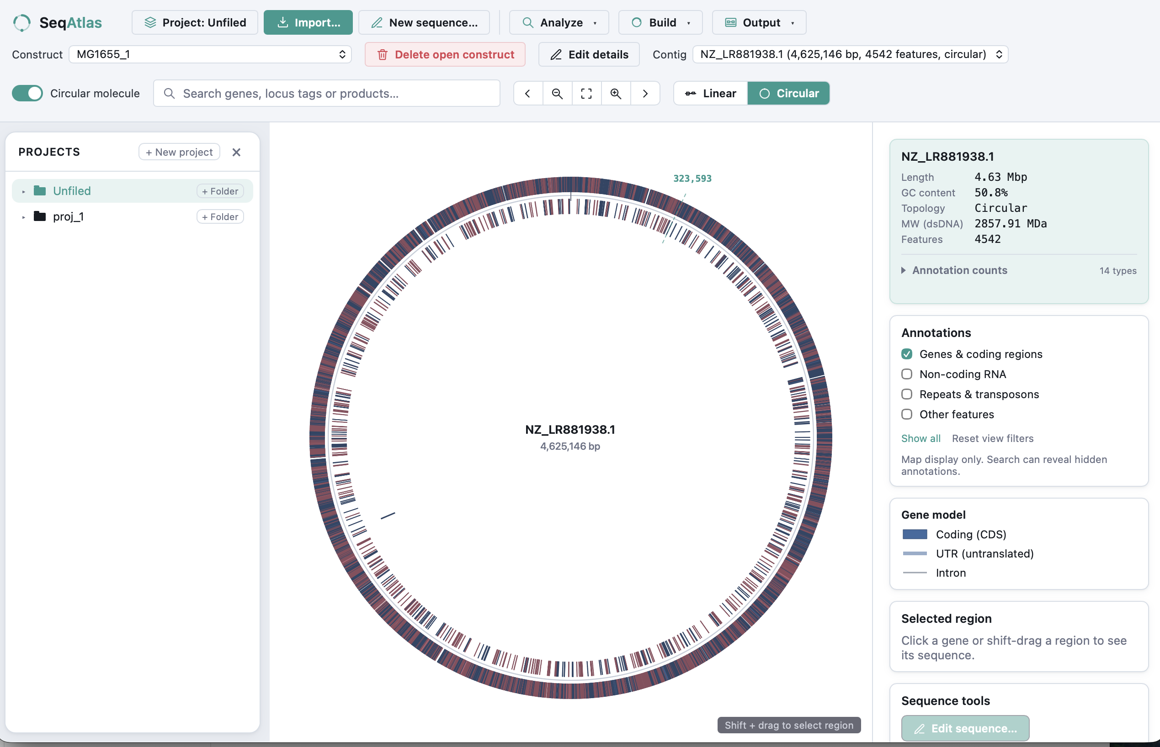
Task: Select the proj_1 folder icon
Action: click(x=40, y=216)
